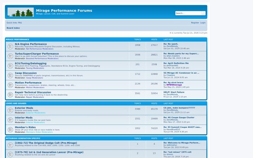The width and height of the screenshot is (253, 158).
Task: Click the ECU/Tuning/Datalogging forum status icon
Action: tap(10, 66)
